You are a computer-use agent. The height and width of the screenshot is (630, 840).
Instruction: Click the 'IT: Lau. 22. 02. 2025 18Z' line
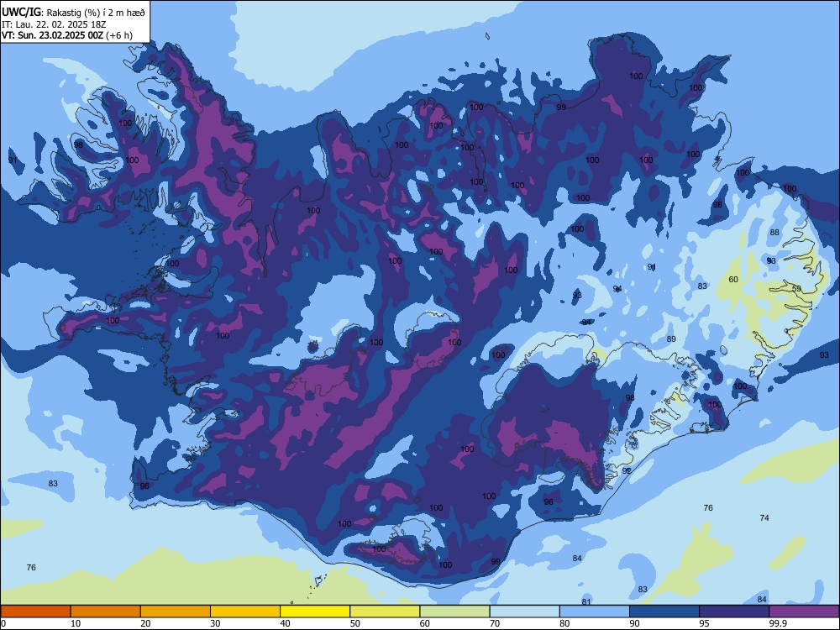[x=54, y=24]
